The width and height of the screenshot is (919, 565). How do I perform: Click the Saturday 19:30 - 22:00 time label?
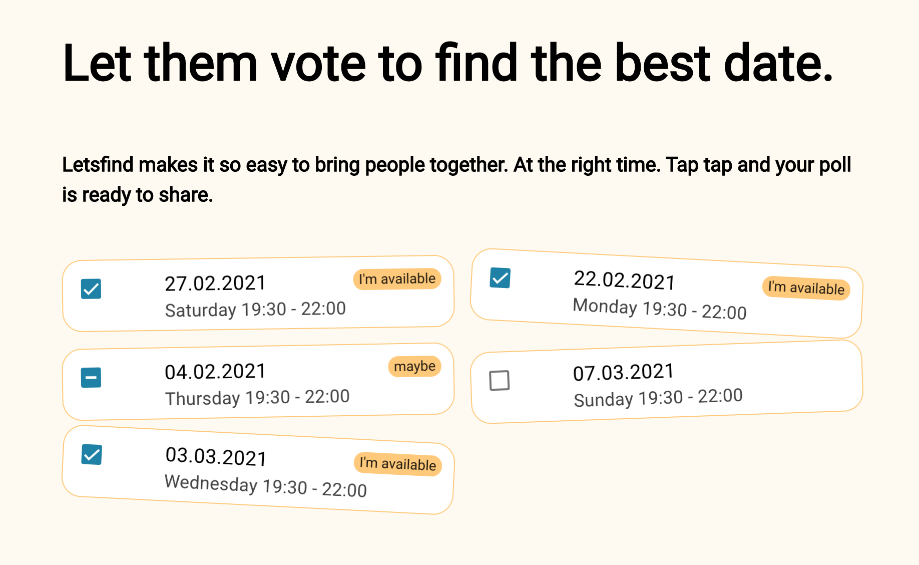255,310
